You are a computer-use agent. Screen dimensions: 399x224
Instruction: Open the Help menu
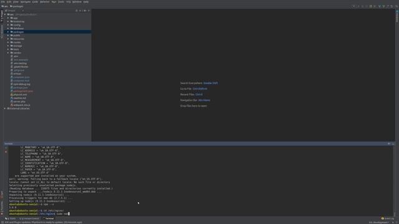[86, 2]
